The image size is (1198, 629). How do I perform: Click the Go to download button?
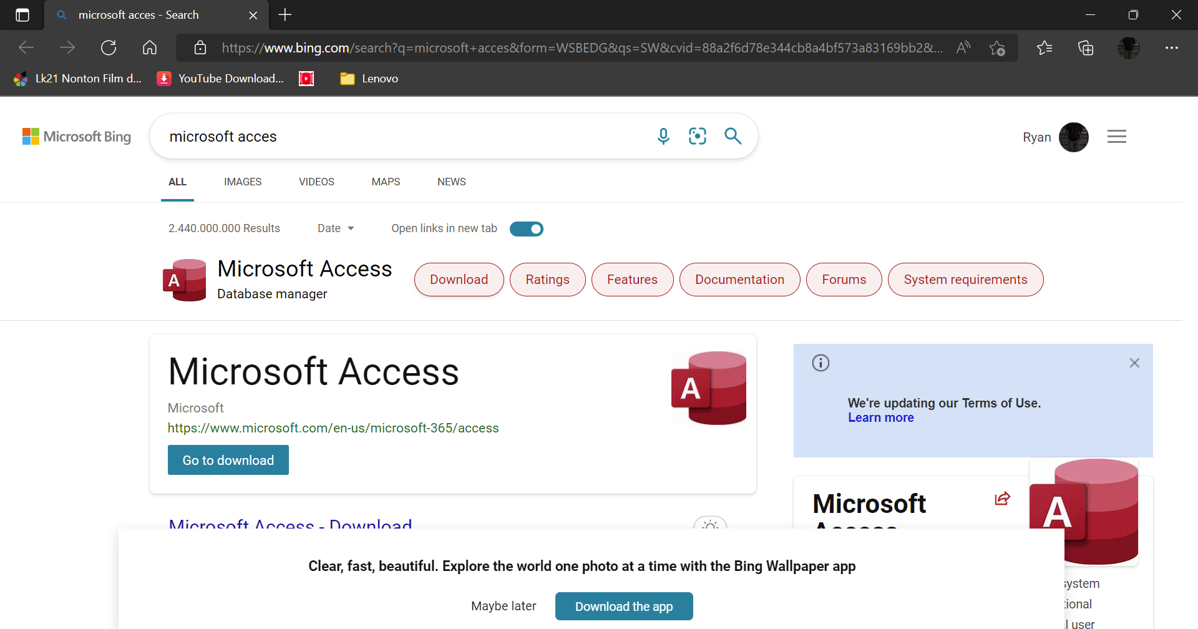pos(228,460)
